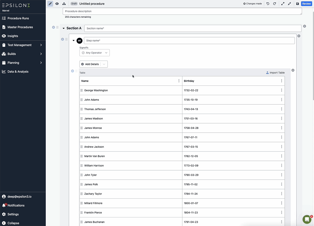The image size is (314, 226).
Task: Click the Review button
Action: click(306, 4)
